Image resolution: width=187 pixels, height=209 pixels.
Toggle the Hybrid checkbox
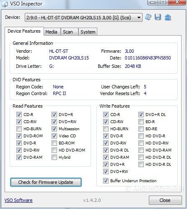54,157
